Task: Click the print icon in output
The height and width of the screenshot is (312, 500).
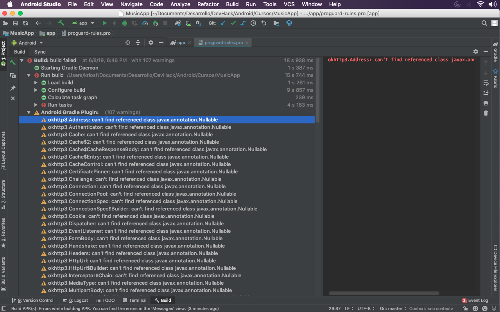Action: point(486,103)
